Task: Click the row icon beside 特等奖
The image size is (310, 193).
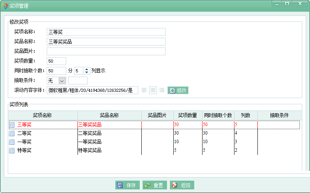Action: [x=12, y=151]
